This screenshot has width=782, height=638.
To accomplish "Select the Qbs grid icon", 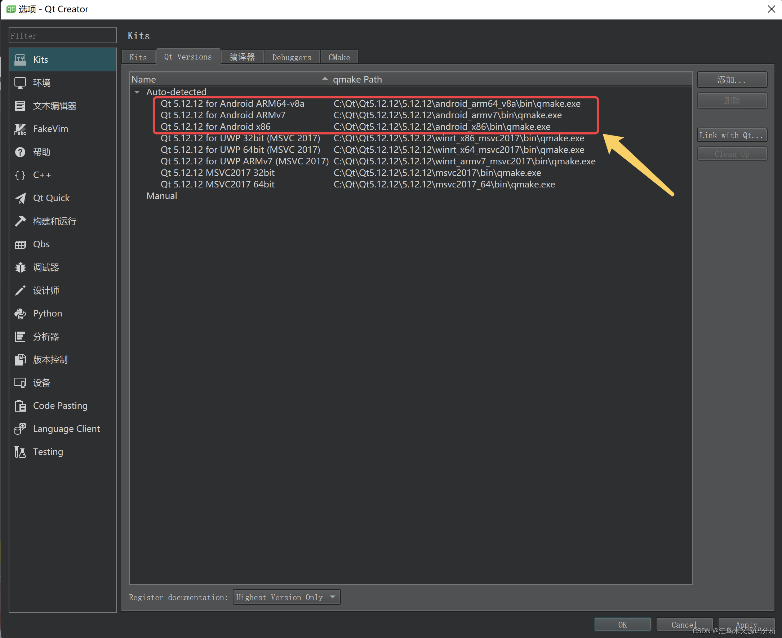I will pos(20,244).
